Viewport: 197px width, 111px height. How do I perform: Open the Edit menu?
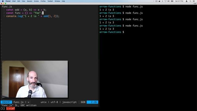point(19,1)
